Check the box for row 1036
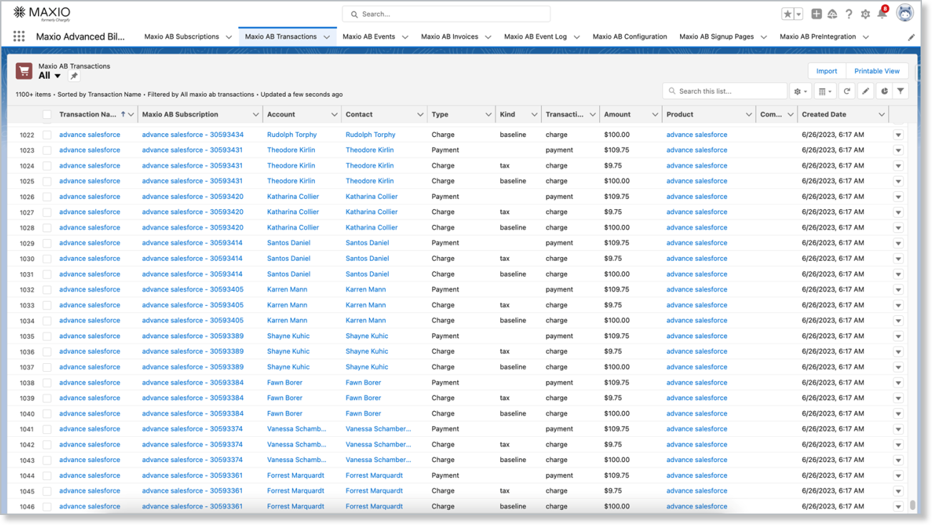932x525 pixels. tap(47, 352)
